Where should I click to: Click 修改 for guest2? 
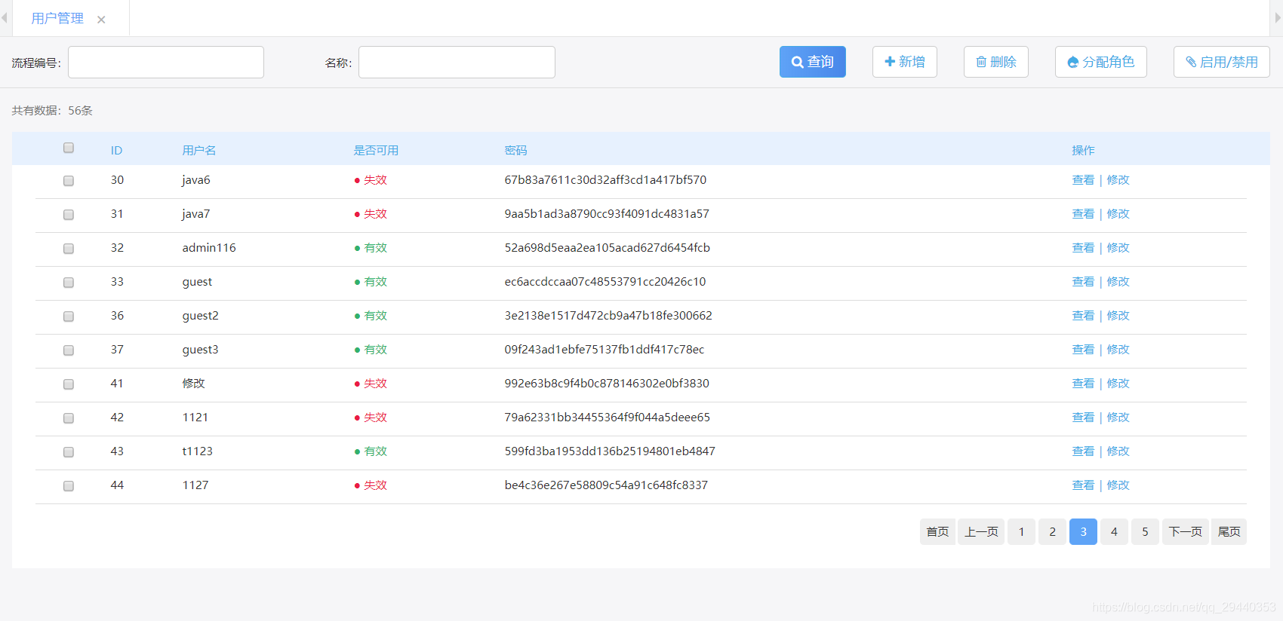pyautogui.click(x=1118, y=316)
